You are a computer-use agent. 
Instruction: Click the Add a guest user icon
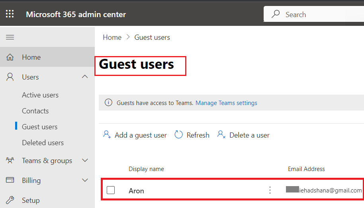click(107, 134)
